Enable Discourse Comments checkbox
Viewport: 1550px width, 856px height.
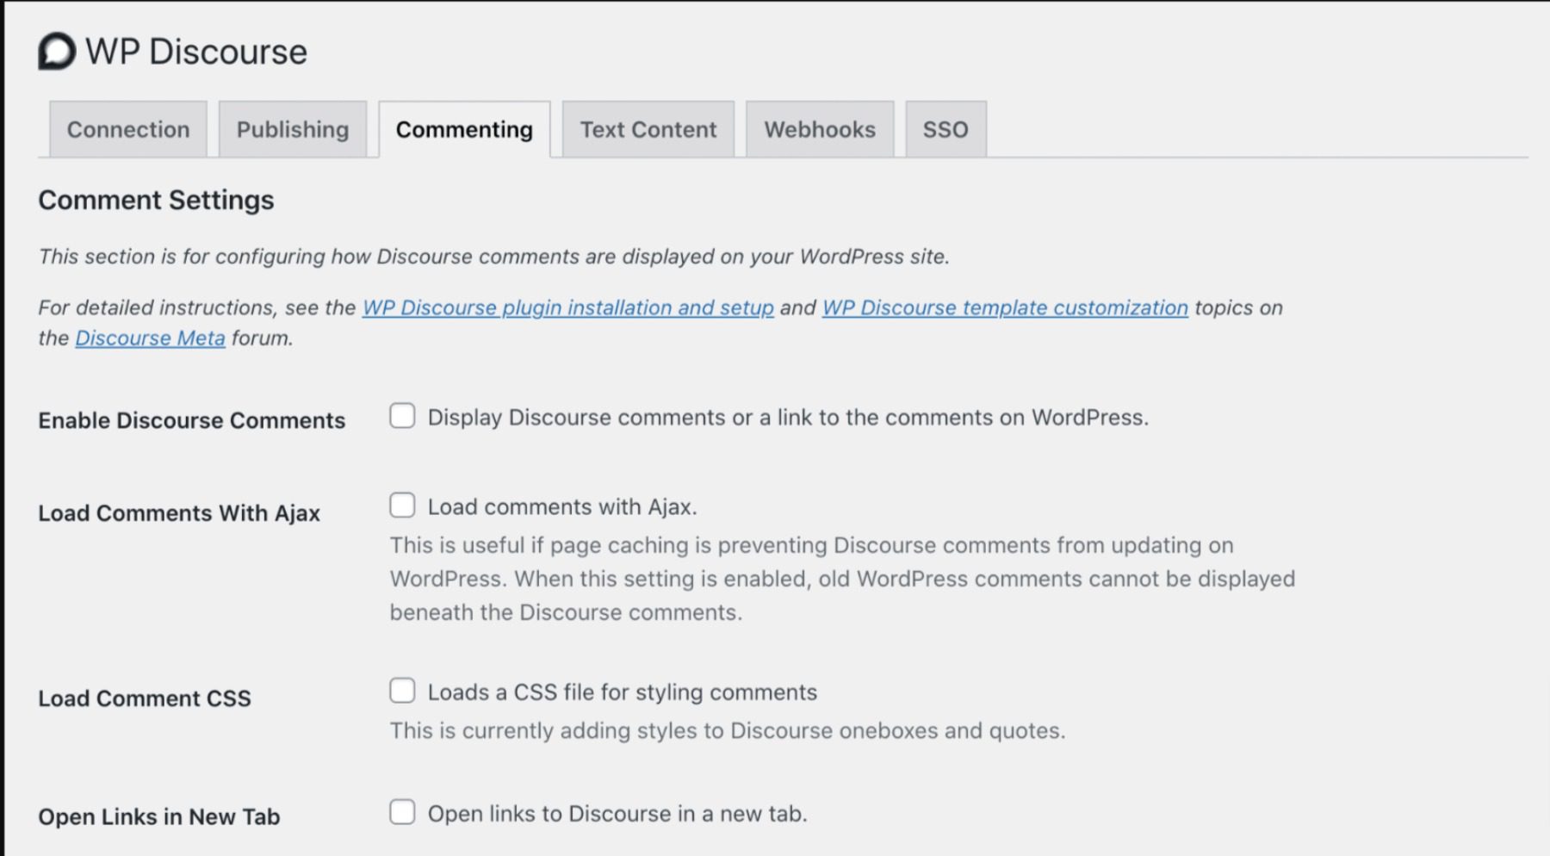[x=402, y=416]
